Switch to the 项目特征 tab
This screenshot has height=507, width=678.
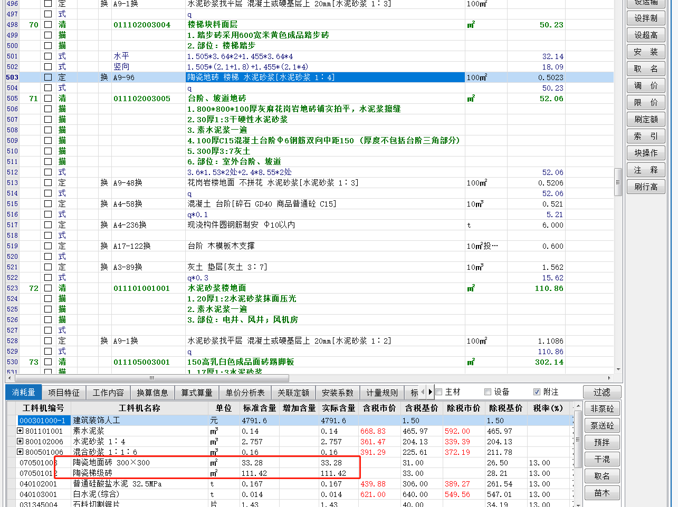(64, 393)
